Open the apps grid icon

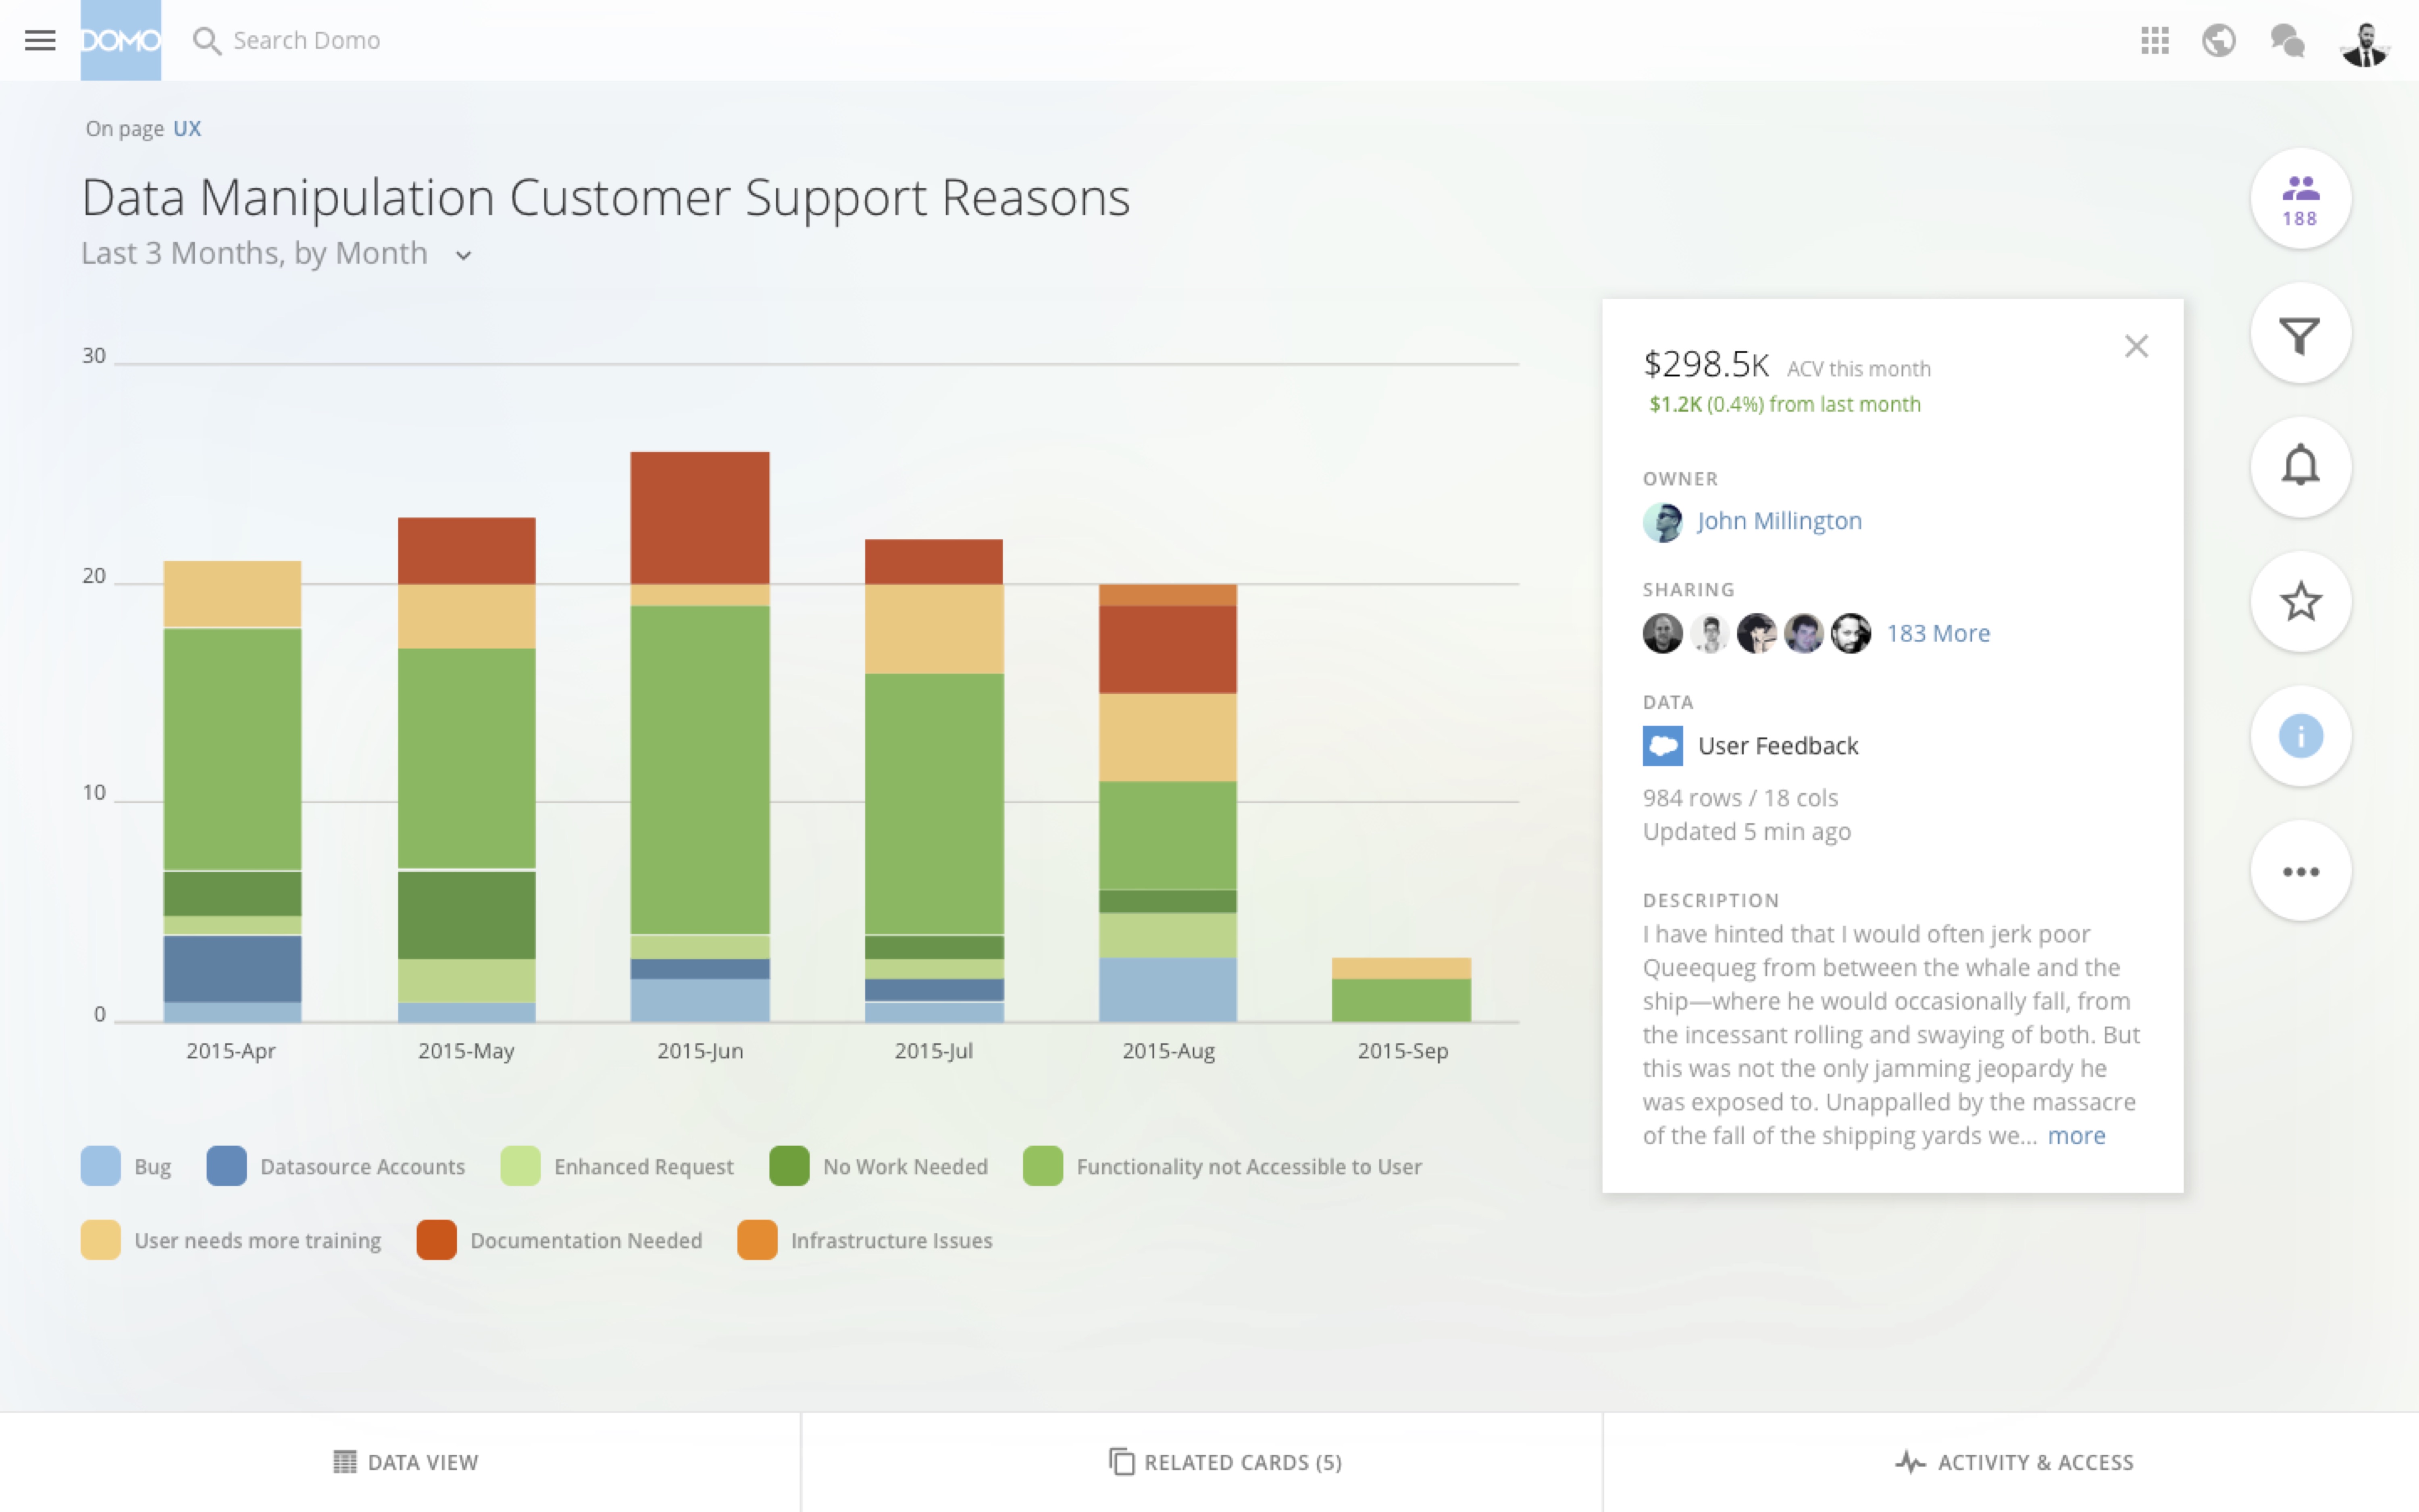tap(2155, 41)
